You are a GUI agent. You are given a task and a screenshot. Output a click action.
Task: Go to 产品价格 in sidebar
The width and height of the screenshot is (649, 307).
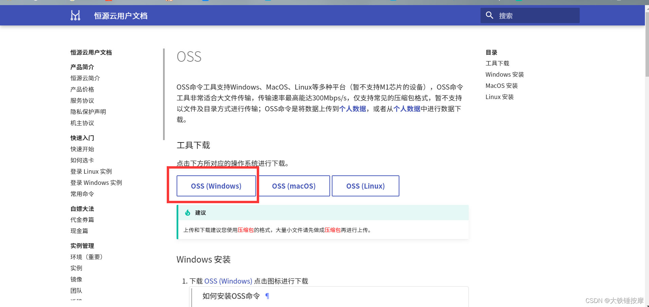pyautogui.click(x=82, y=90)
